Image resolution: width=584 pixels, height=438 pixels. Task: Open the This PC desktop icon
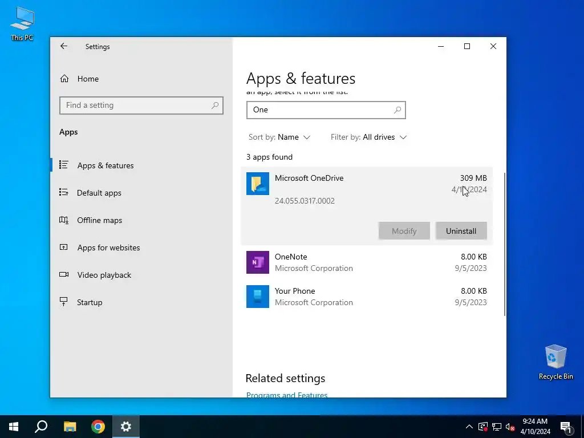coord(22,23)
